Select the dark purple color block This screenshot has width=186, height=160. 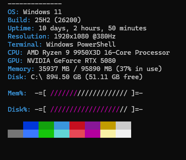coord(93,126)
